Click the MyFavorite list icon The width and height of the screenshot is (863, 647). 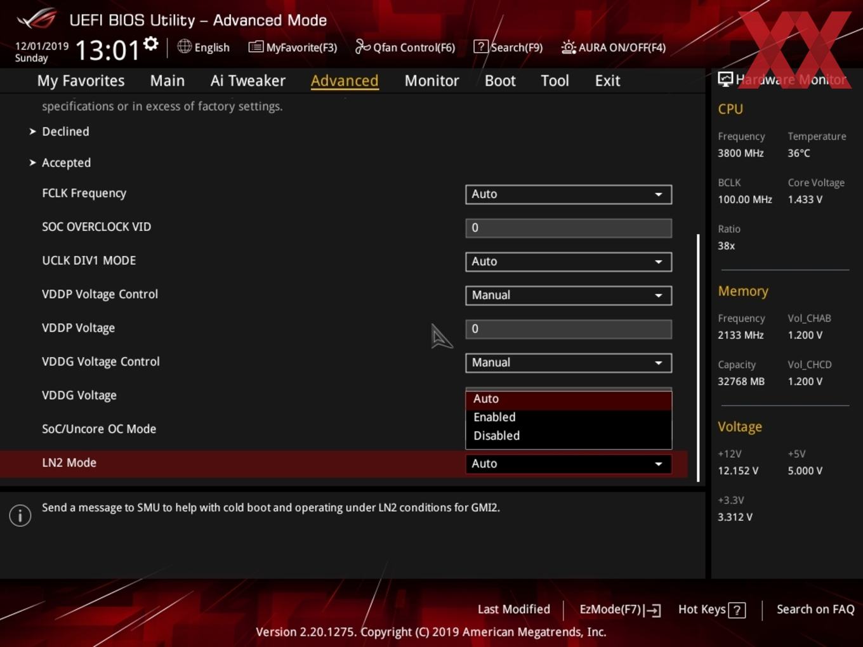pyautogui.click(x=256, y=47)
